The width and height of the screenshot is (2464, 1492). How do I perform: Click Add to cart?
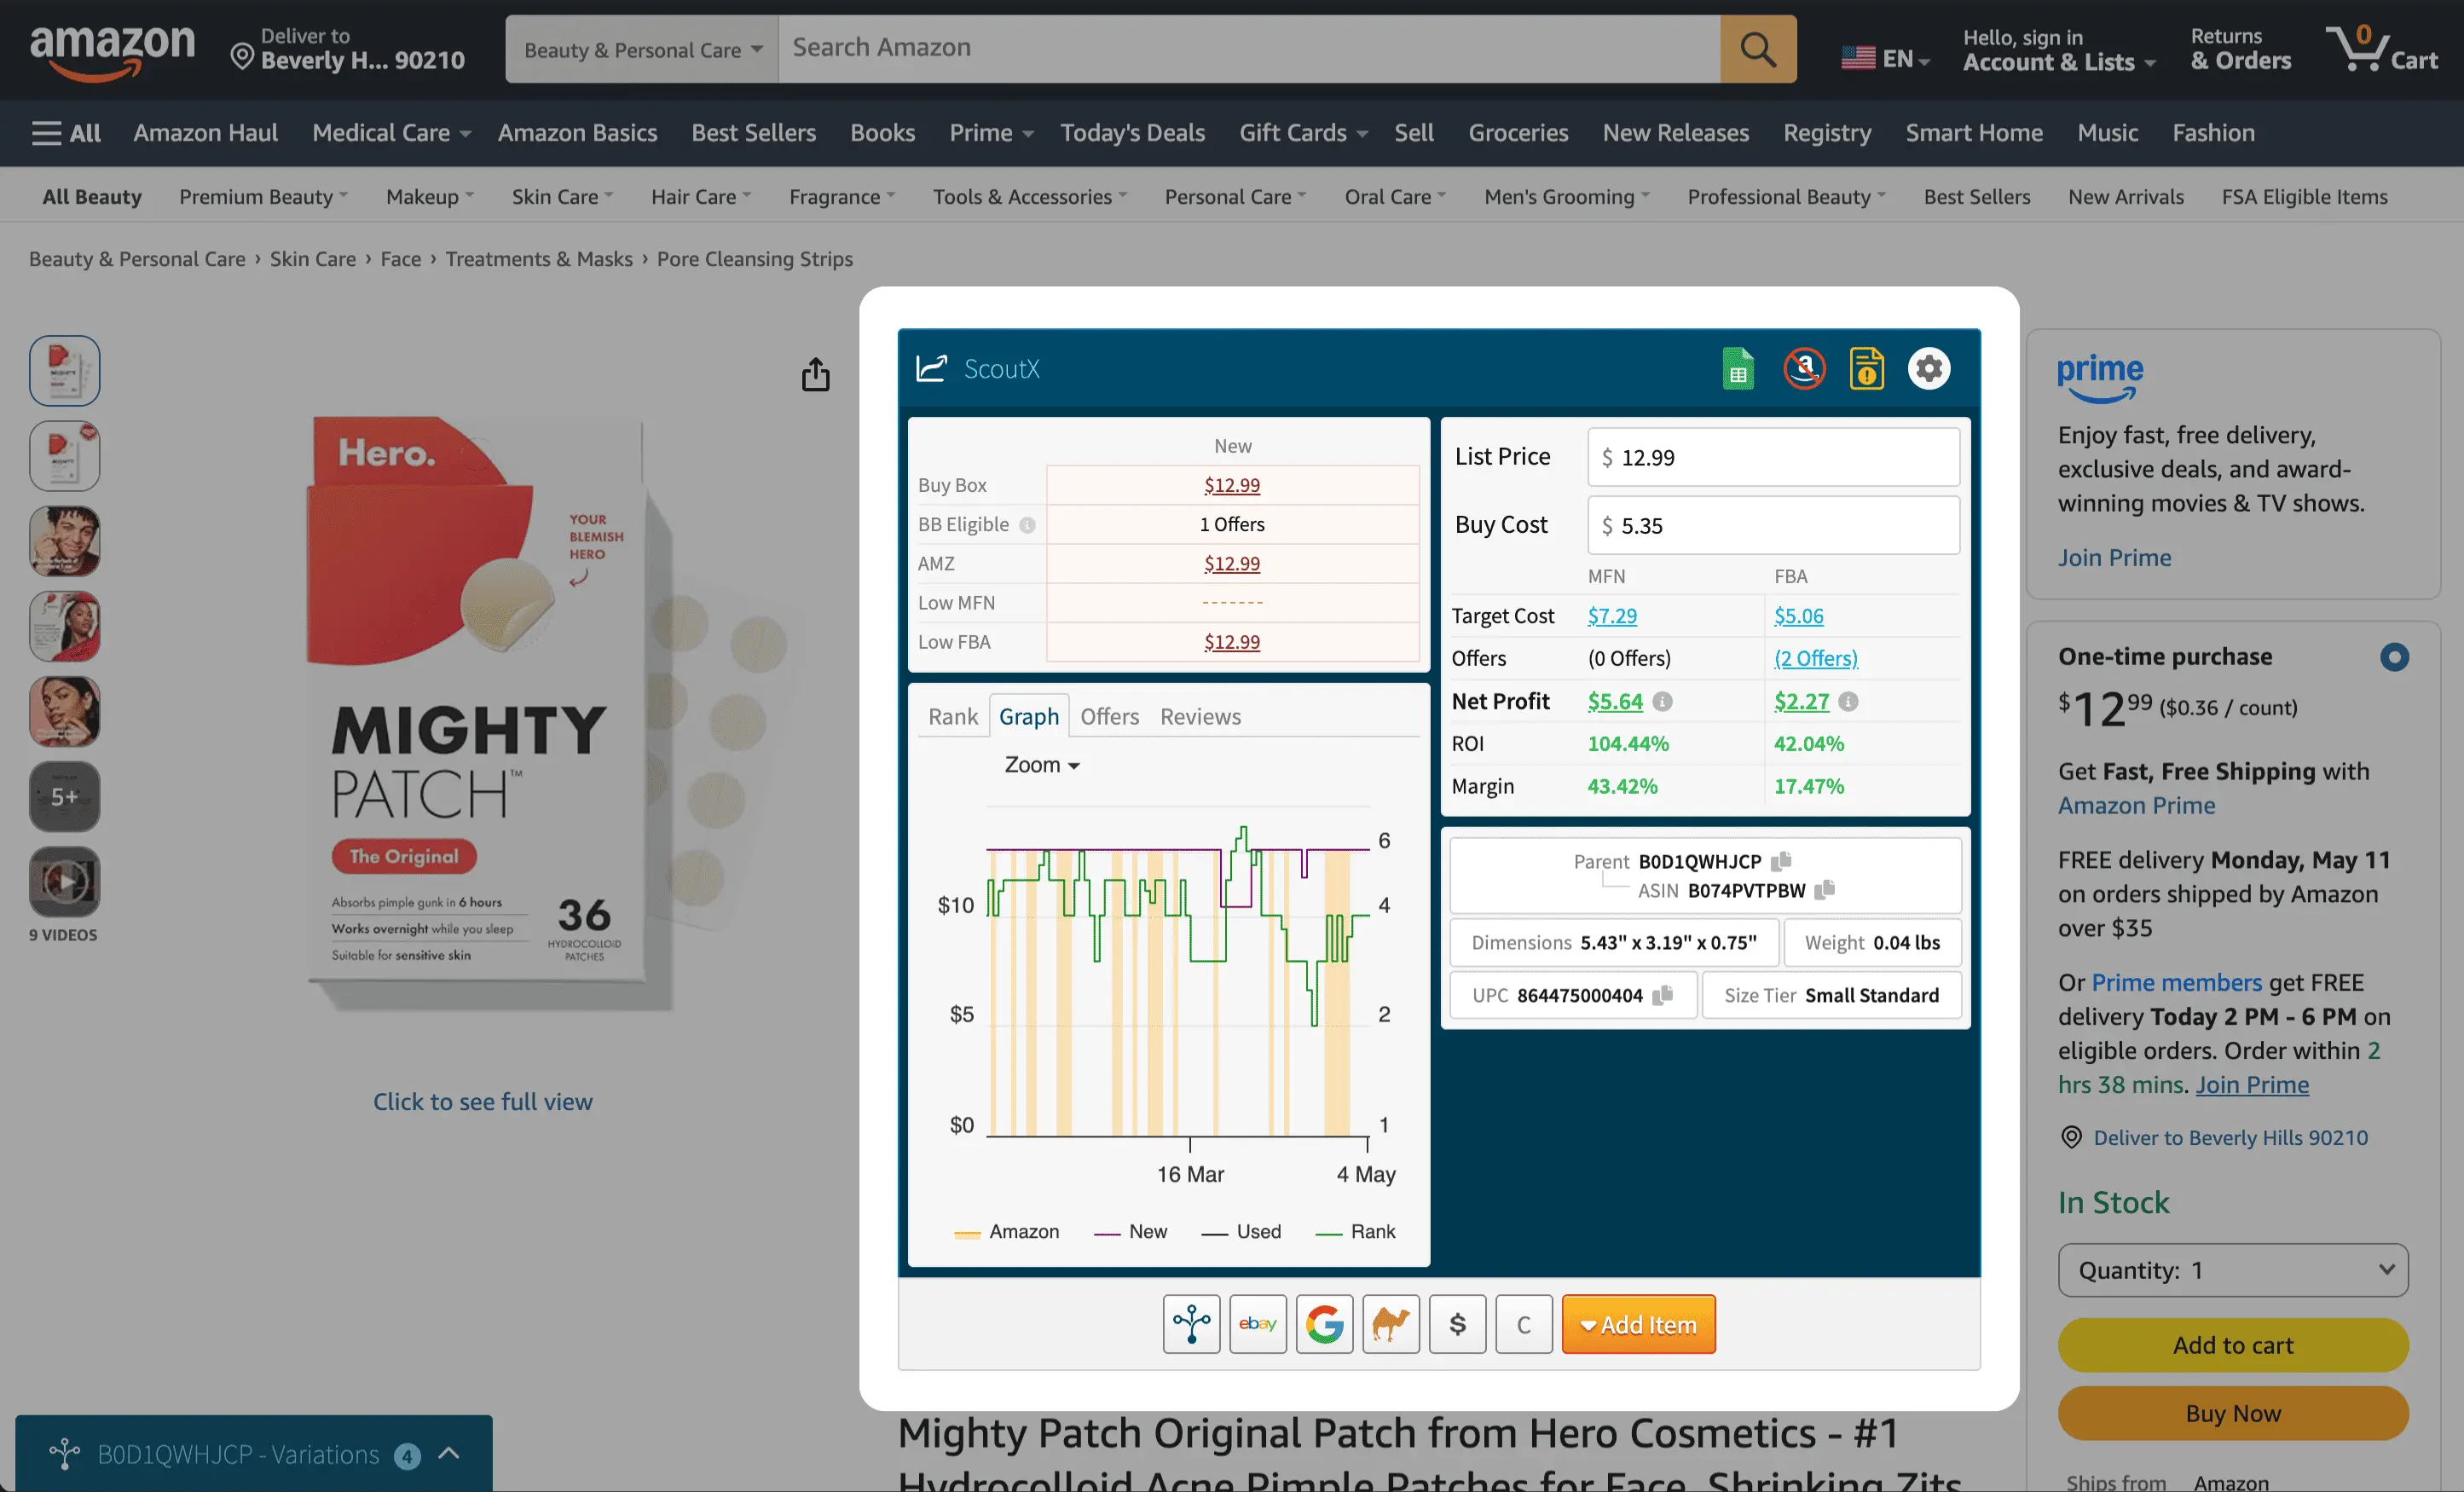pos(2232,1345)
